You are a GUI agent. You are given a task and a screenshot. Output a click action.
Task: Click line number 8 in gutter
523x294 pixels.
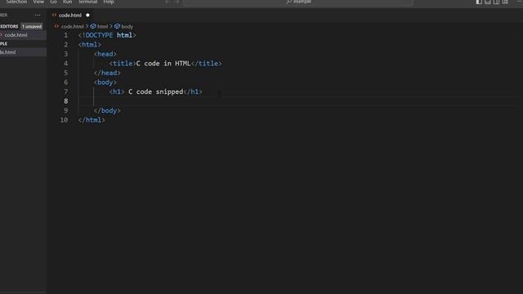65,101
